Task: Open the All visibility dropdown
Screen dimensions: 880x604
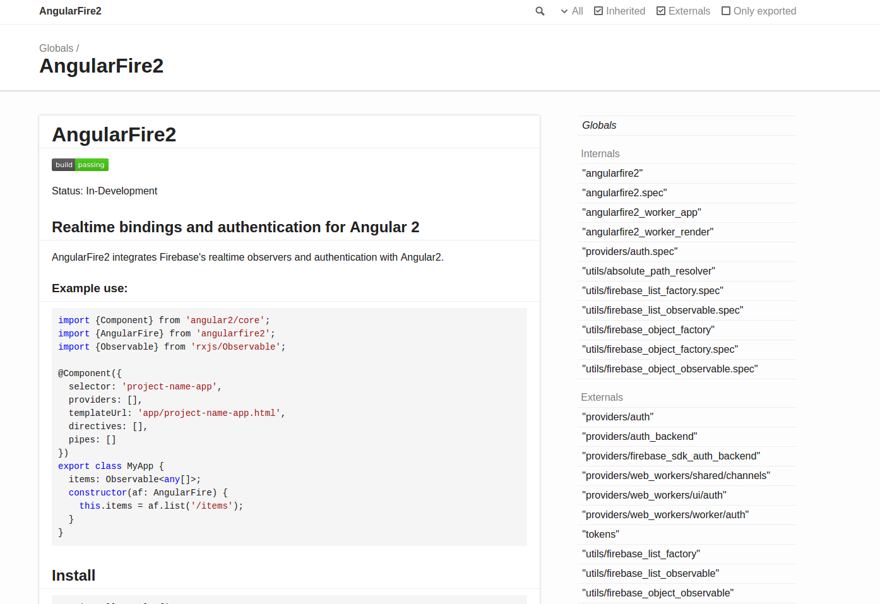Action: point(572,11)
